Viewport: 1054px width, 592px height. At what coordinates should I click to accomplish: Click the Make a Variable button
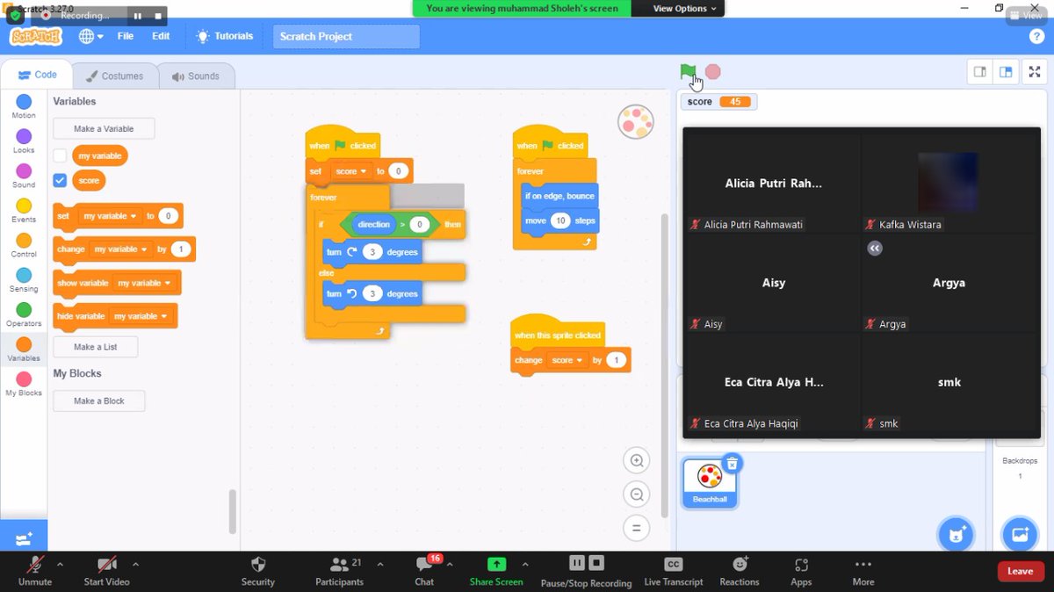tap(104, 128)
